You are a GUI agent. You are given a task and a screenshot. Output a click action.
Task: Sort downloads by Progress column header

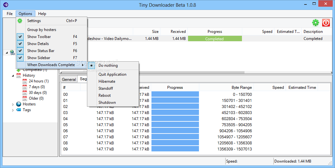coord(215,32)
